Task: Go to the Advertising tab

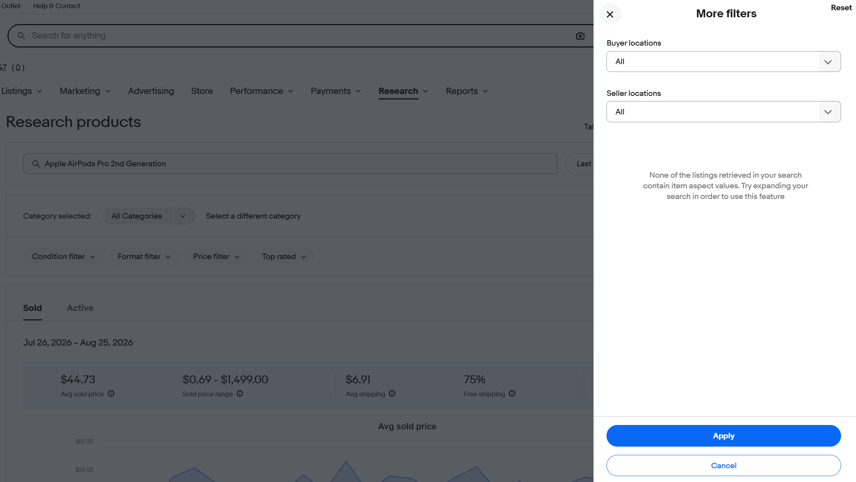Action: pyautogui.click(x=151, y=91)
